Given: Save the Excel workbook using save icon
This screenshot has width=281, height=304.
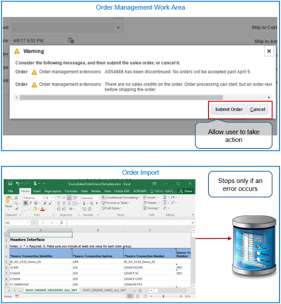Looking at the screenshot, I should click(10, 184).
